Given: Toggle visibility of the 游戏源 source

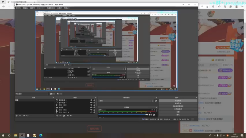Looking at the screenshot, I should pyautogui.click(x=91, y=107).
